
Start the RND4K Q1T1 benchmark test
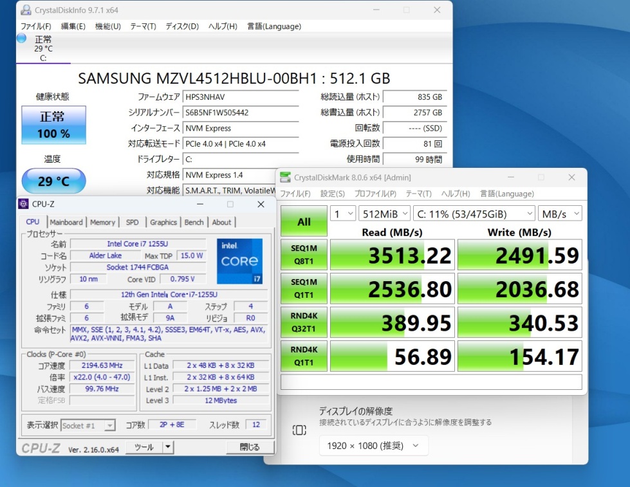point(304,356)
